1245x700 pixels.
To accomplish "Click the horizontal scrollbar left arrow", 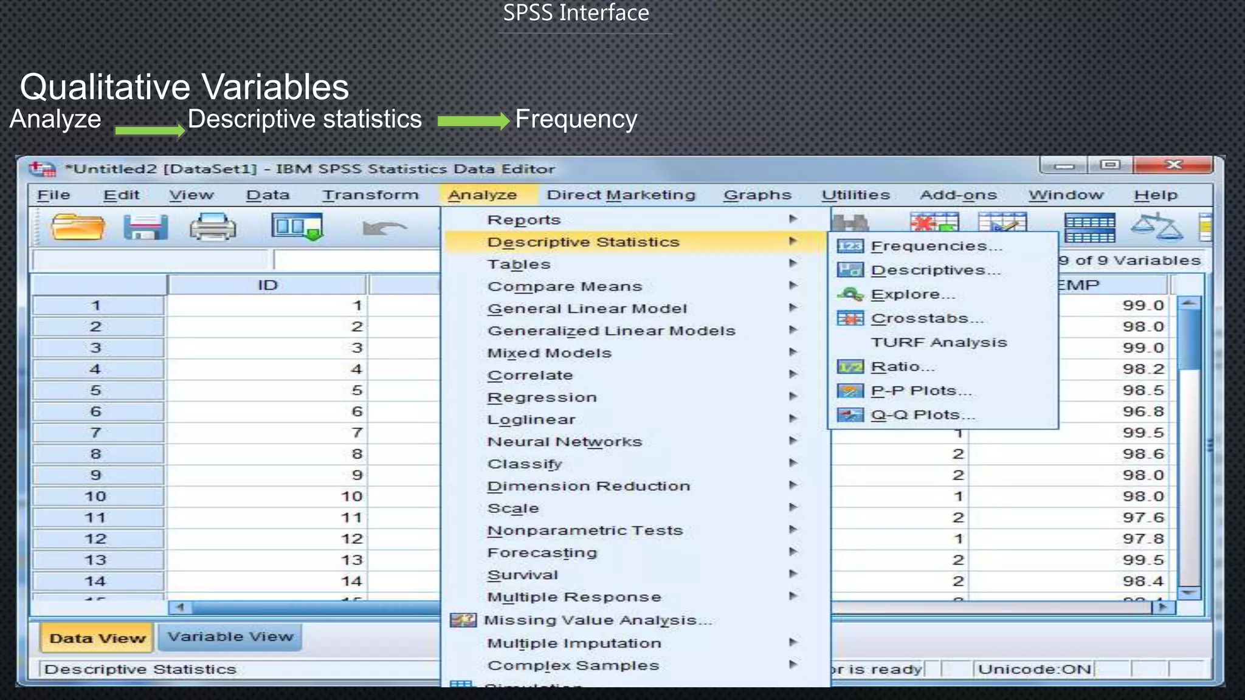I will (x=180, y=606).
